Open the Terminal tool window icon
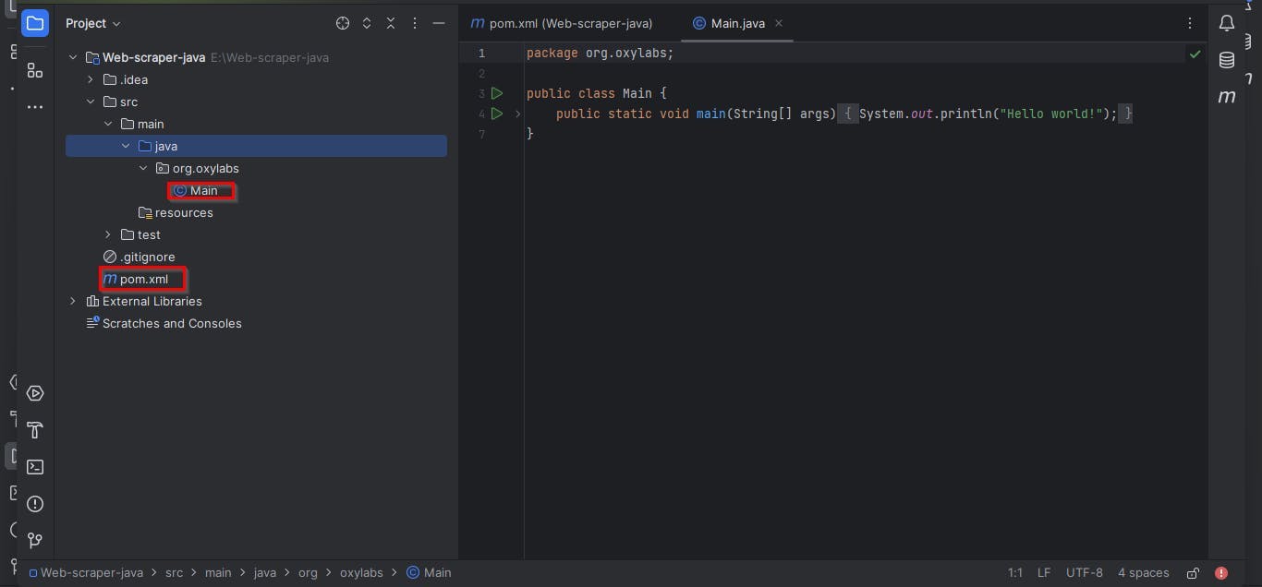 35,467
